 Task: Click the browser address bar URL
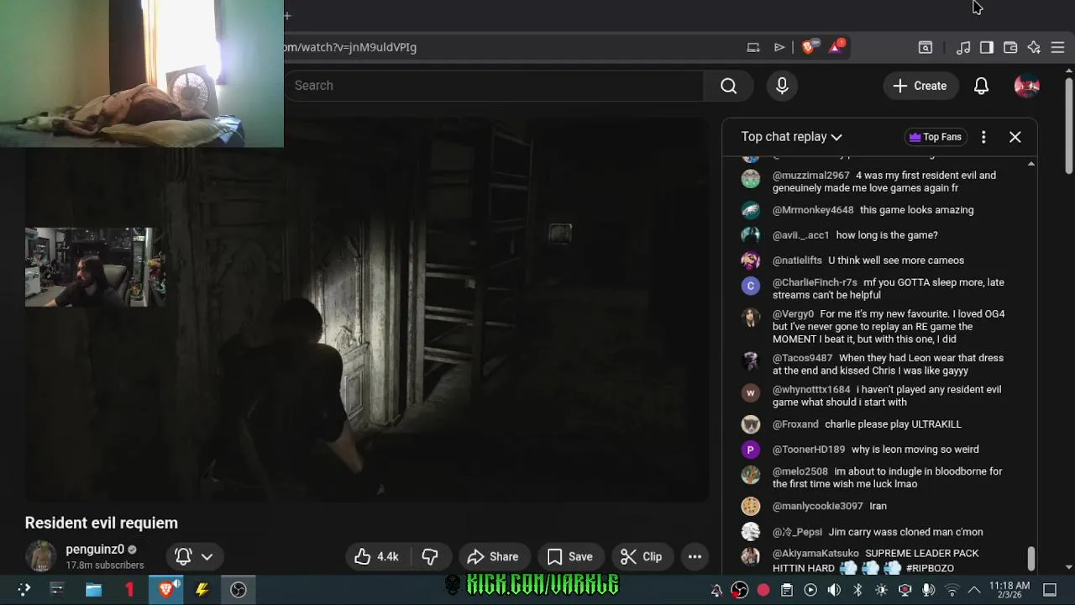(x=350, y=47)
